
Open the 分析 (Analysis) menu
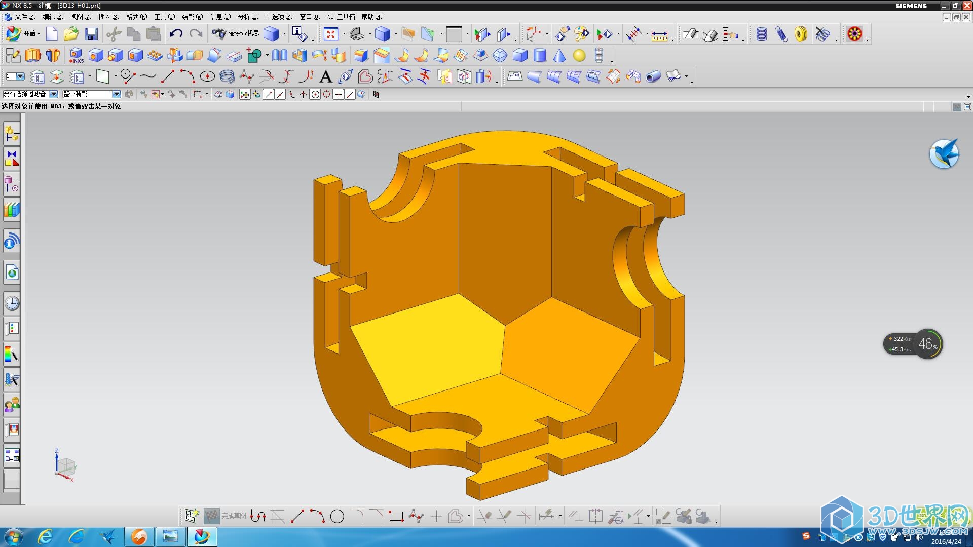click(x=248, y=17)
